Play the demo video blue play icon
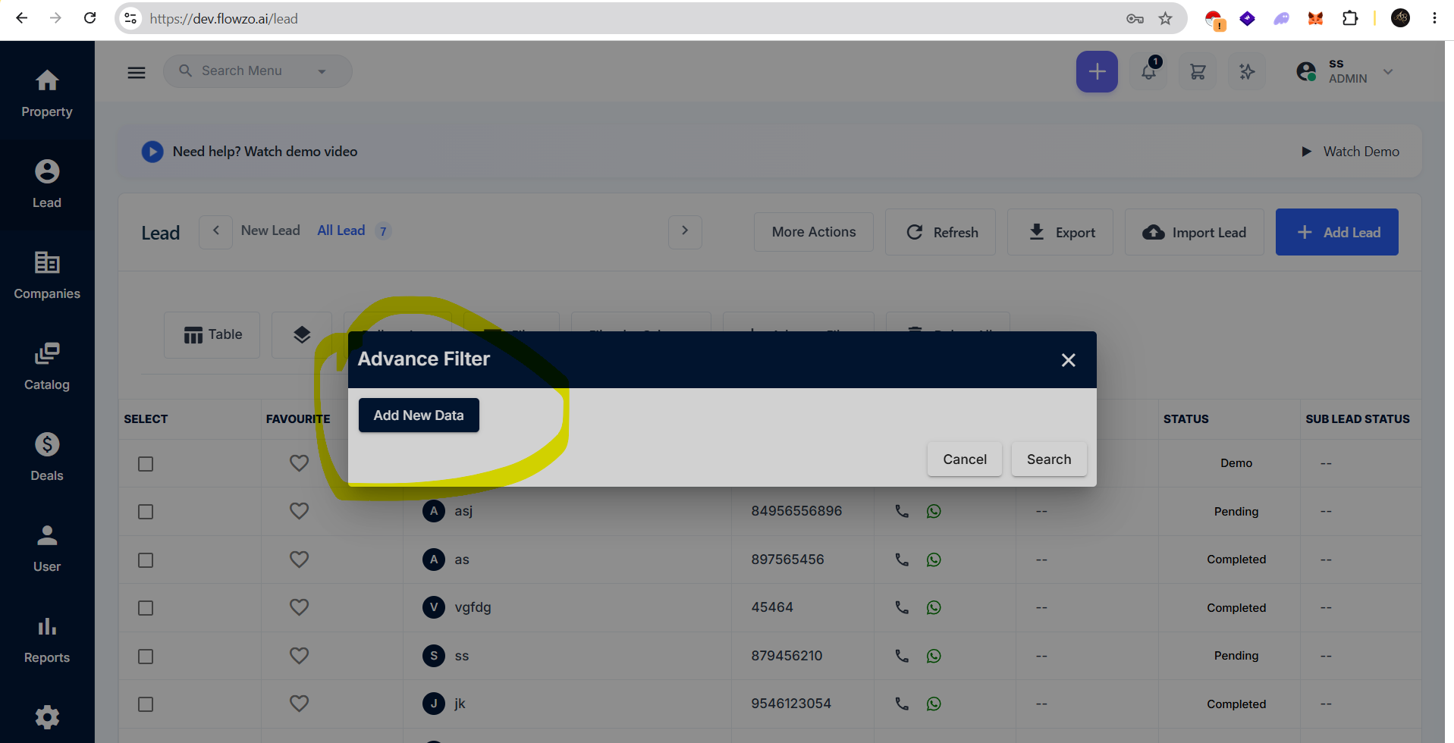This screenshot has width=1454, height=743. 152,152
